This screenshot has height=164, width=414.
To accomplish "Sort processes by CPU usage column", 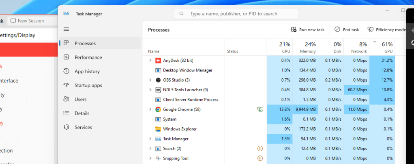I will 280,47.
